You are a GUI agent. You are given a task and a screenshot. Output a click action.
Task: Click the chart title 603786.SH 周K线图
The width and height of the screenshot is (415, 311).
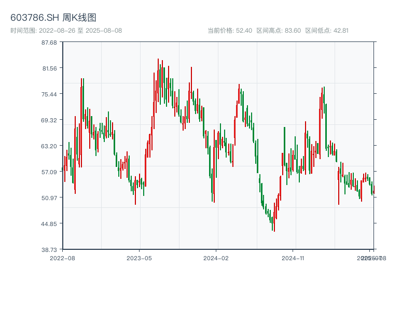[x=53, y=18]
